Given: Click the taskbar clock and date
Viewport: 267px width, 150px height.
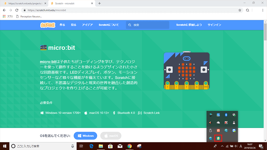Looking at the screenshot, I should point(249,146).
